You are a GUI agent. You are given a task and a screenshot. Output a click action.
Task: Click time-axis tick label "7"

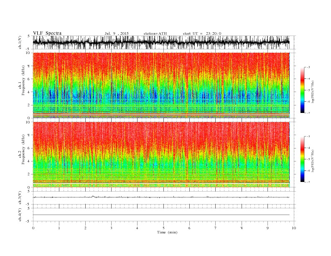tap(215, 228)
